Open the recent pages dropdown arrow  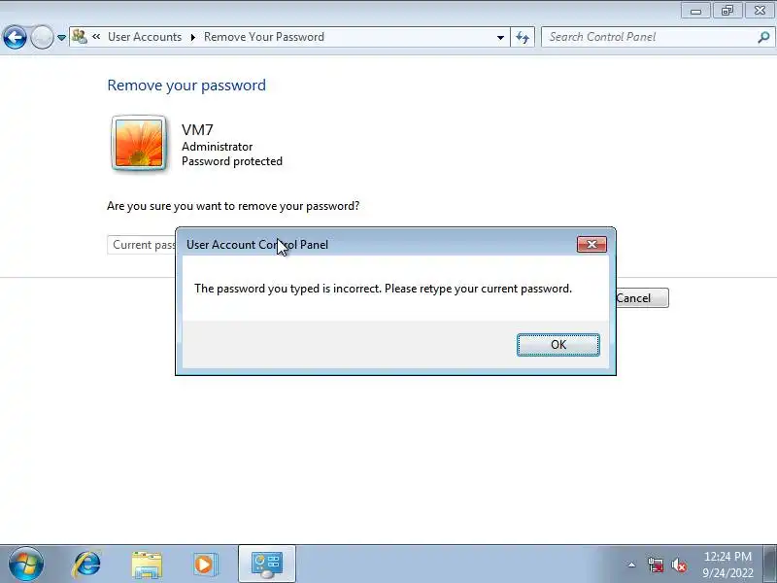[61, 38]
